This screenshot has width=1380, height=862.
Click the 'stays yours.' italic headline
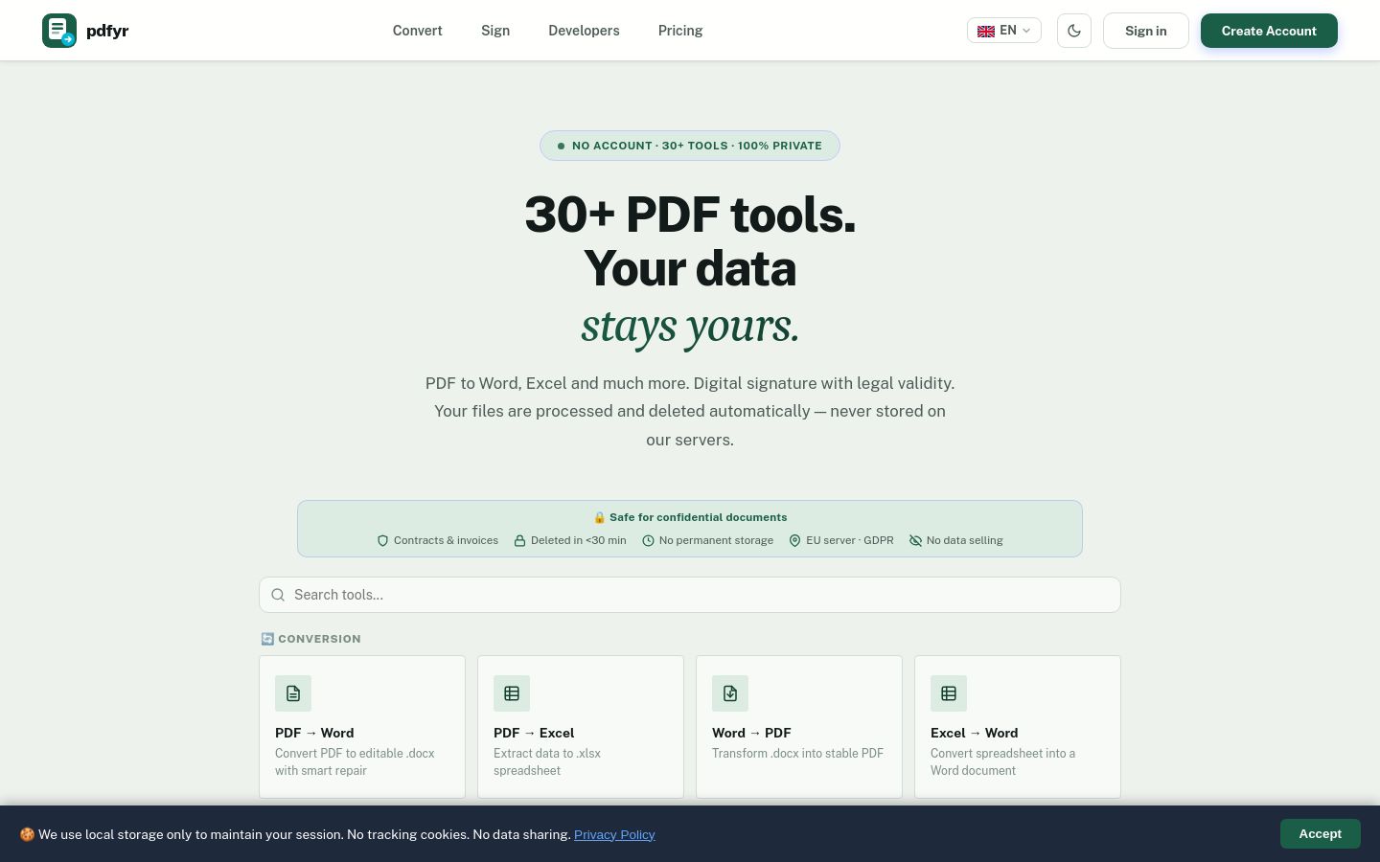[690, 326]
